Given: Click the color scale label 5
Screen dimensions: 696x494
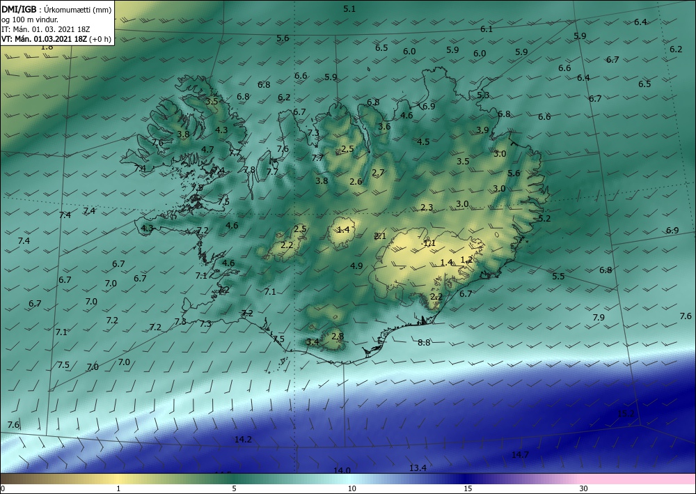Looking at the screenshot, I should [x=234, y=488].
